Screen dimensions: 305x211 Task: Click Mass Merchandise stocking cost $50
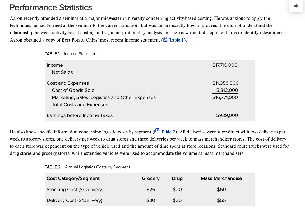(221, 190)
